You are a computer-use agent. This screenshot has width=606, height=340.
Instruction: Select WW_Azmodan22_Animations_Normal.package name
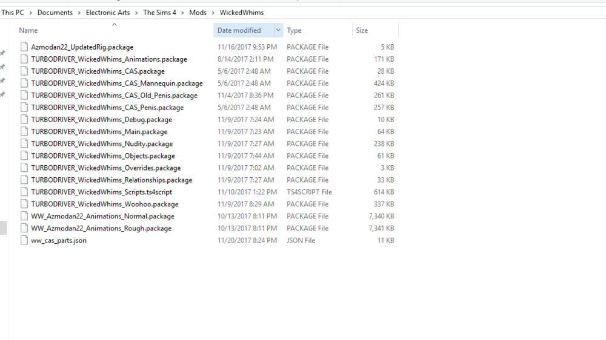[103, 216]
